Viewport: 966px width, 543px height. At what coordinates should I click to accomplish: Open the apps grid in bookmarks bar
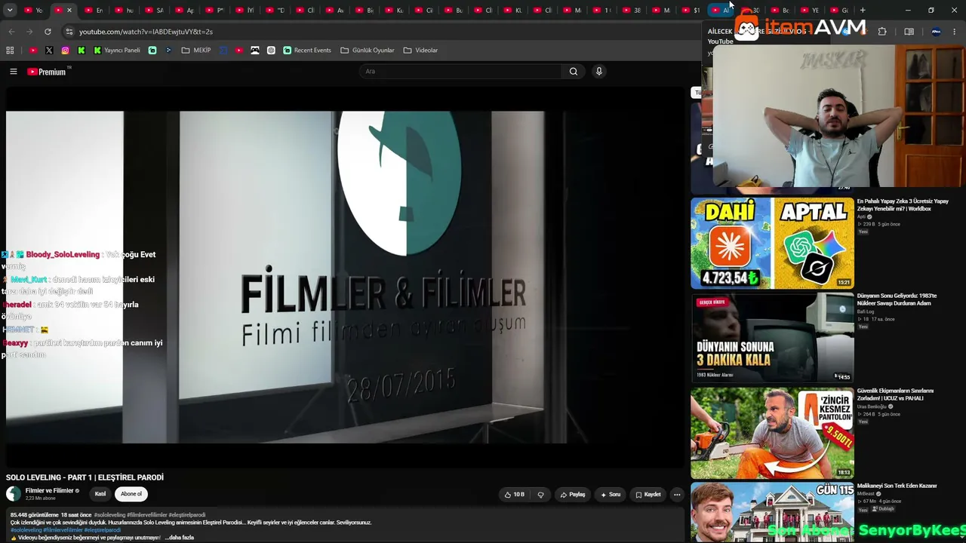coord(10,51)
